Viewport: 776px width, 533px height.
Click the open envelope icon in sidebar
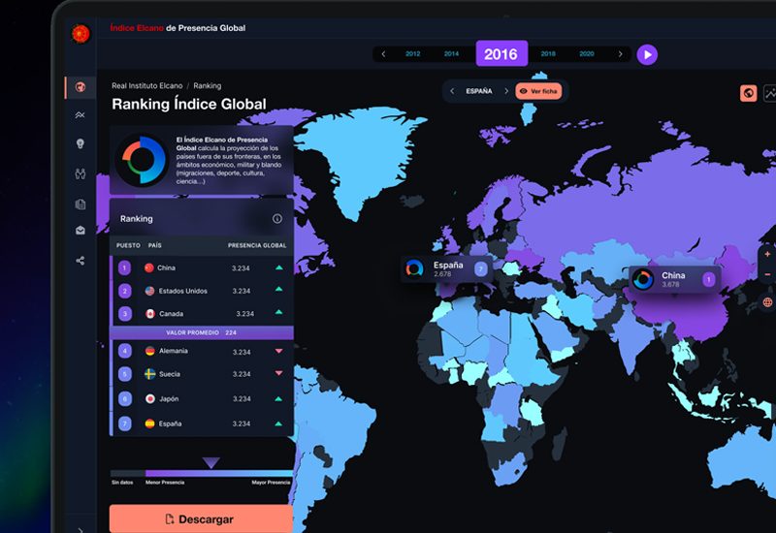[x=80, y=231]
